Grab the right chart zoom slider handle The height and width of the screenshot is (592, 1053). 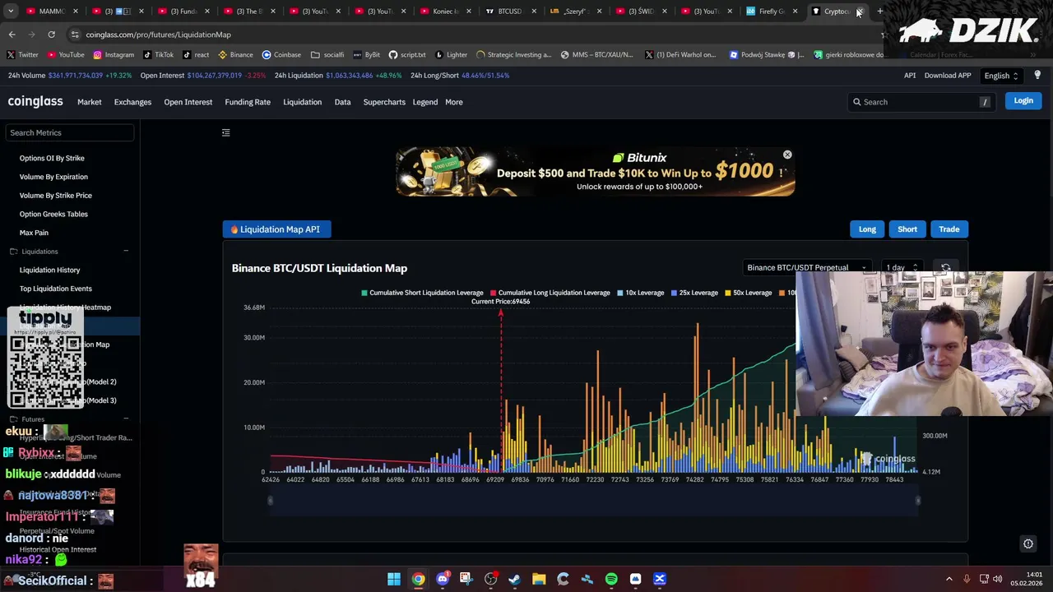(x=917, y=500)
